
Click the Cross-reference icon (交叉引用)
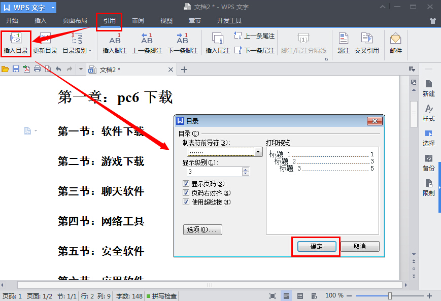(366, 43)
